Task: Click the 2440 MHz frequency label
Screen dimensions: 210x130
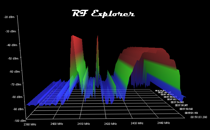Action: point(164,123)
